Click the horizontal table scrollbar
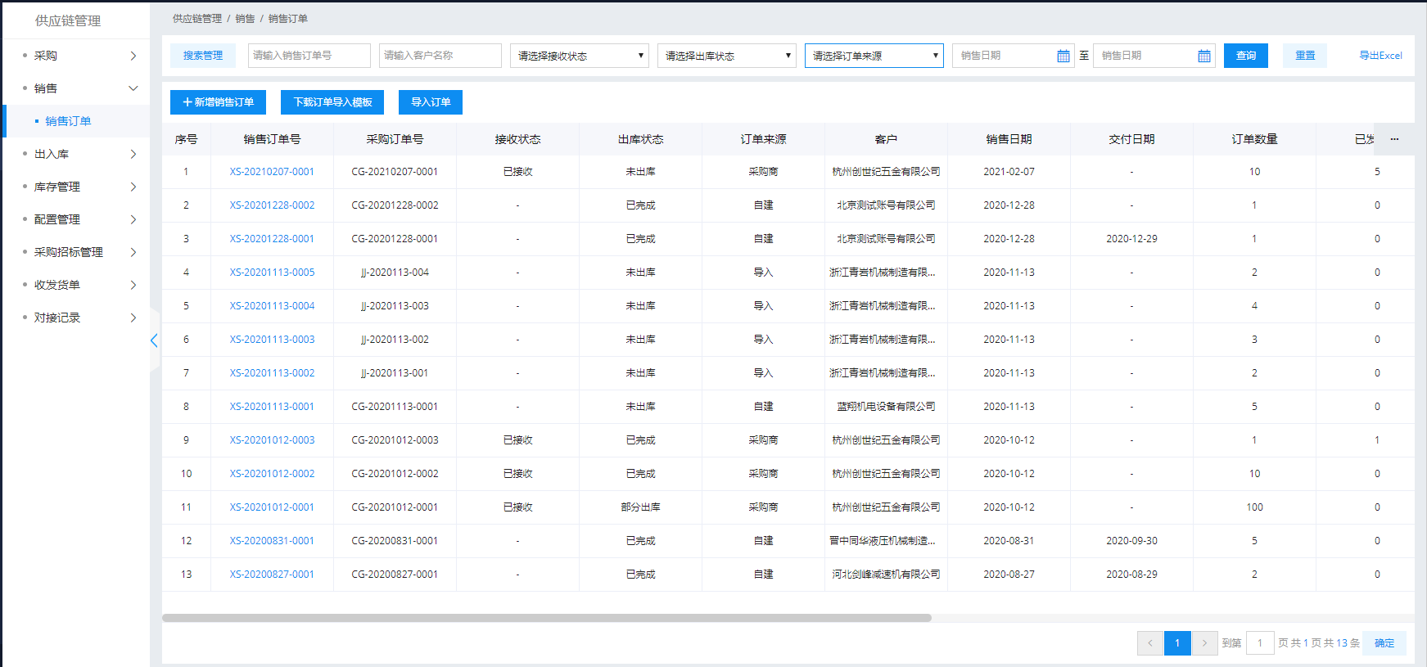This screenshot has height=667, width=1427. [x=546, y=618]
